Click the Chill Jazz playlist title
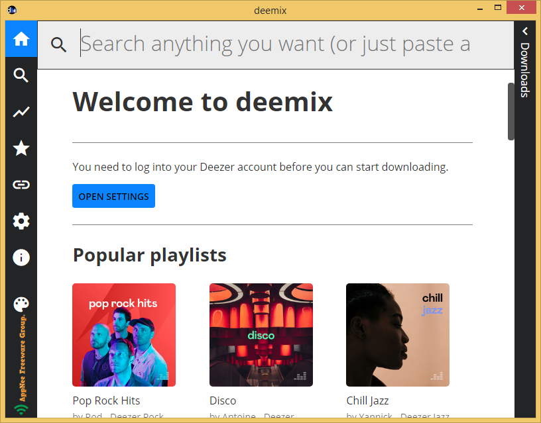This screenshot has height=423, width=541. coord(367,400)
